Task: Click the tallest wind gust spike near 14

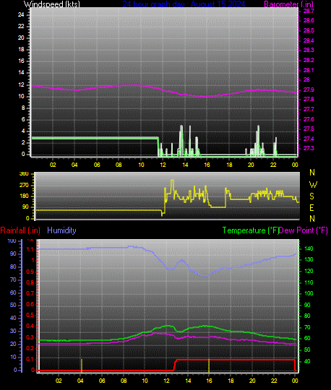Action: 181,127
